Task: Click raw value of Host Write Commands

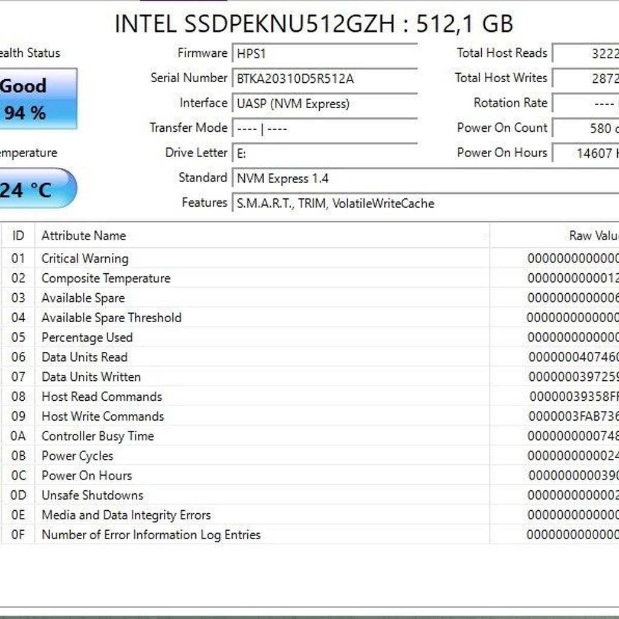Action: tap(574, 416)
